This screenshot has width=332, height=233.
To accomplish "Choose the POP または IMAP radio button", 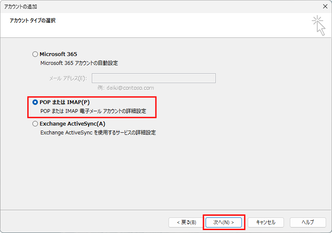I will coord(35,102).
